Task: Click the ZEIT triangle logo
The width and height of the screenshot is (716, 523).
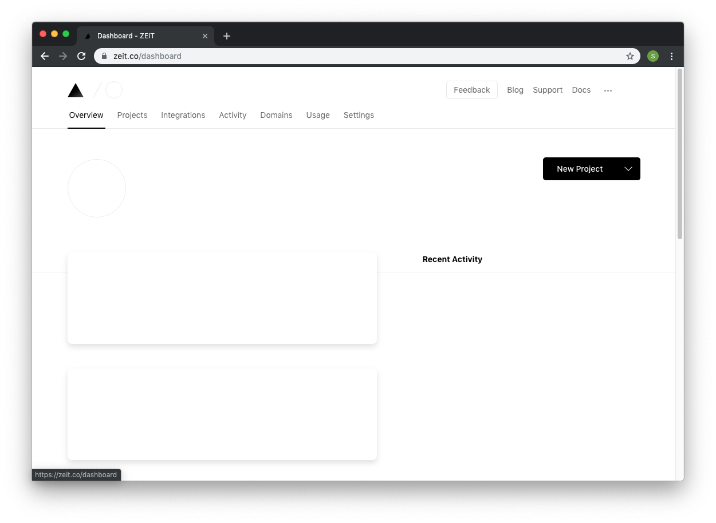Action: 76,90
